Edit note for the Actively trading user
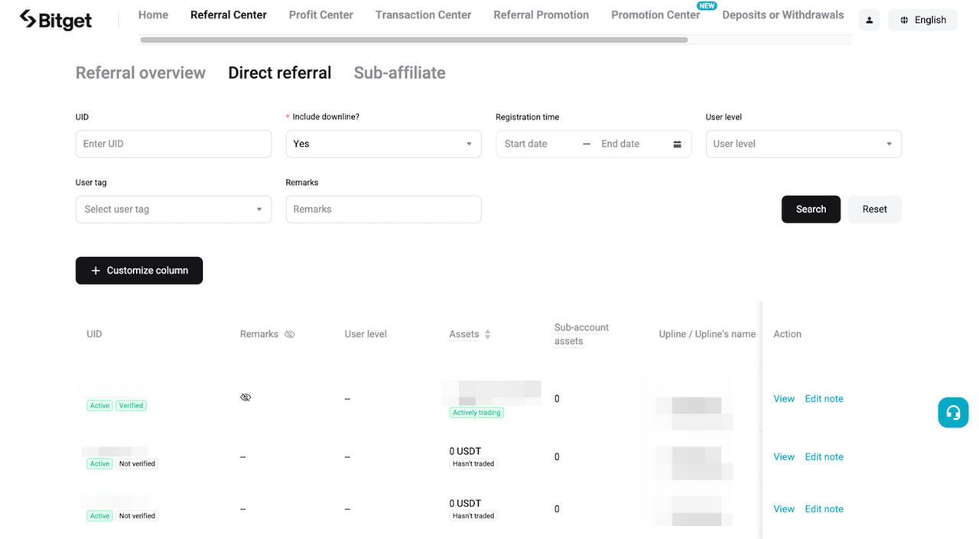979x539 pixels. pos(824,398)
